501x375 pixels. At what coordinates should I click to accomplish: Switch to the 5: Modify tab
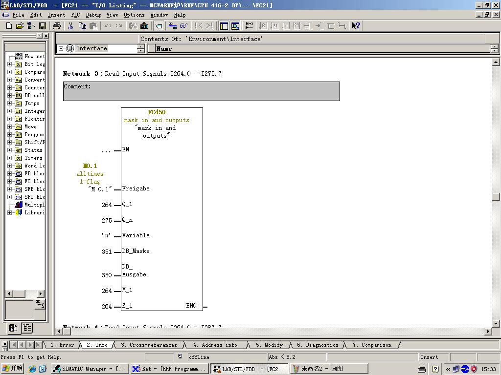click(x=270, y=345)
